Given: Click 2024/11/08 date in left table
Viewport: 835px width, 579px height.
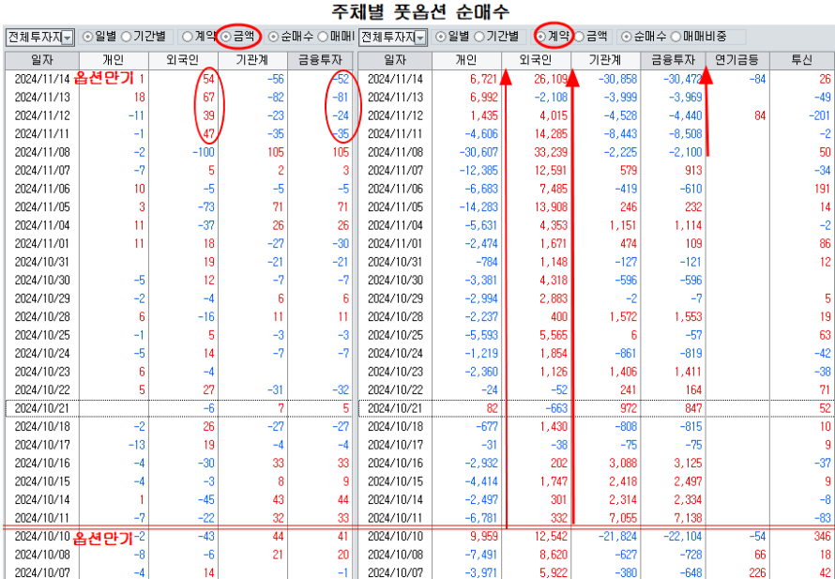Looking at the screenshot, I should click(x=42, y=152).
